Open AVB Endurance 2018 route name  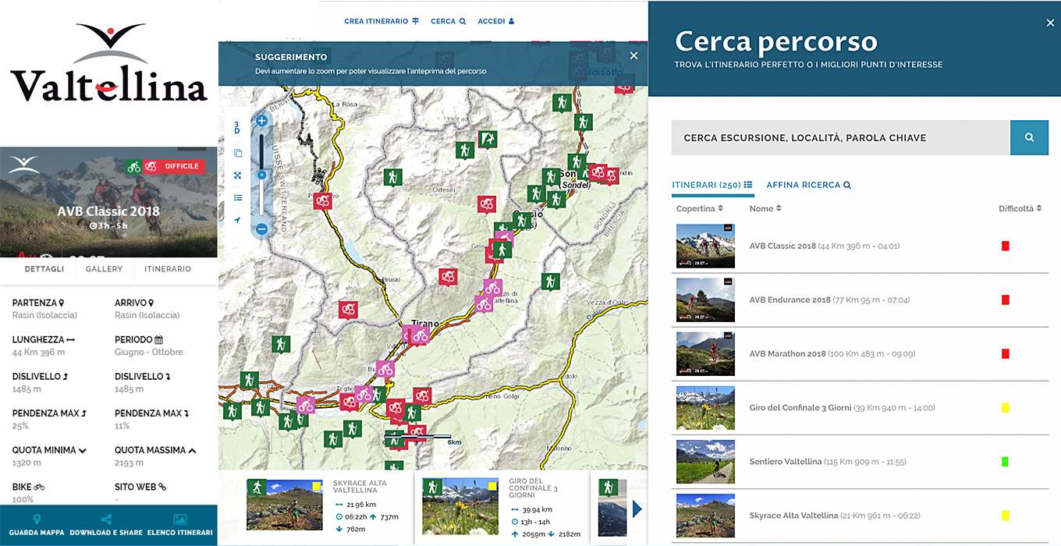(x=790, y=300)
